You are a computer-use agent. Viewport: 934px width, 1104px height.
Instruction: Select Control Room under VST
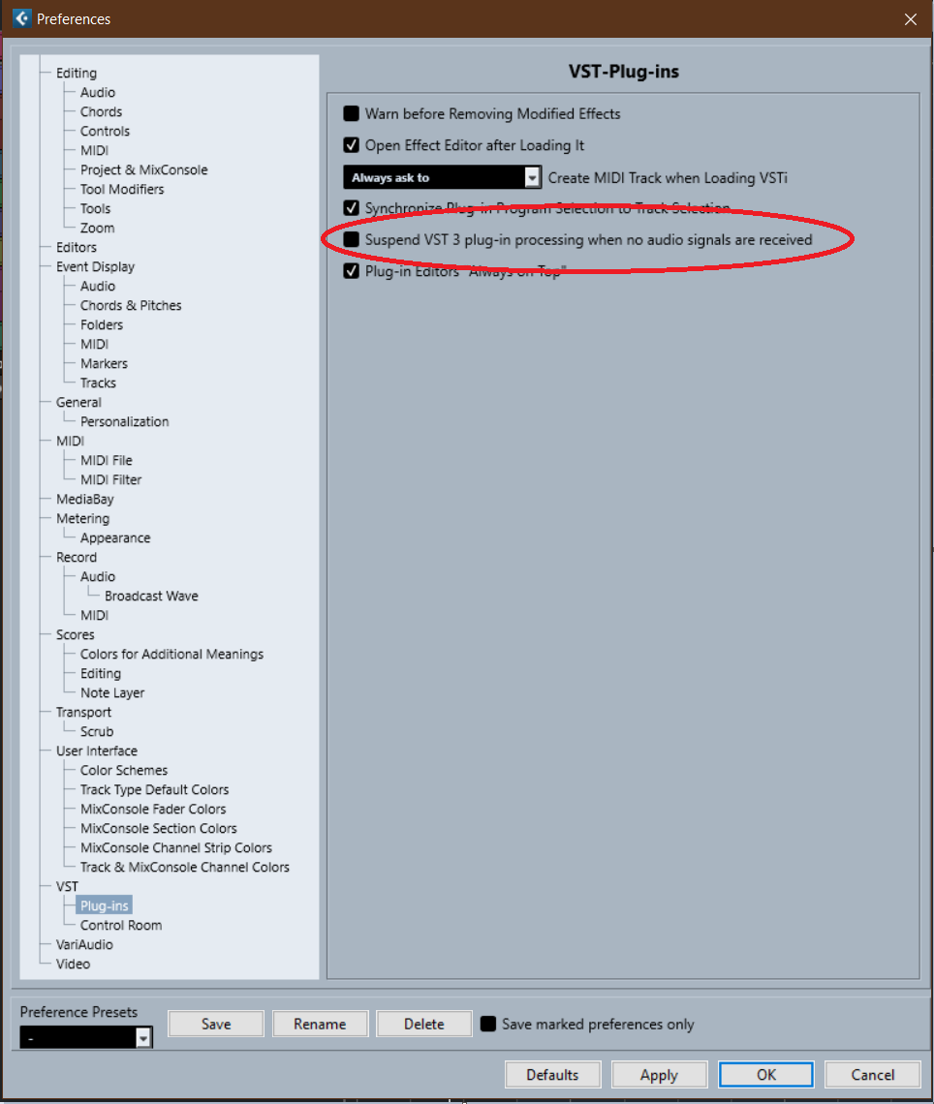click(x=121, y=925)
